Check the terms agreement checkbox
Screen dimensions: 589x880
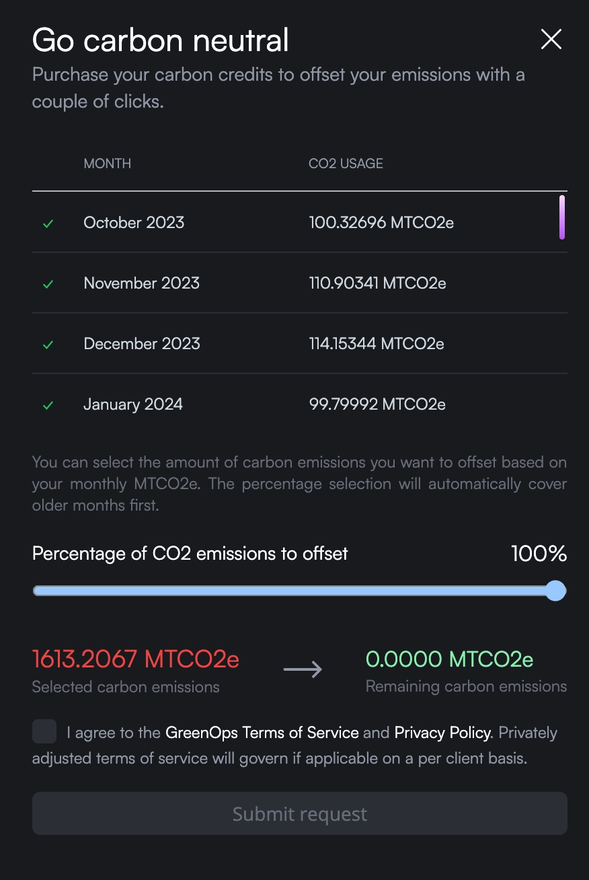[44, 731]
